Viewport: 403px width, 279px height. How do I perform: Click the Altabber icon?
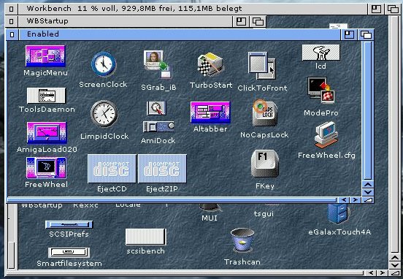[x=210, y=112]
